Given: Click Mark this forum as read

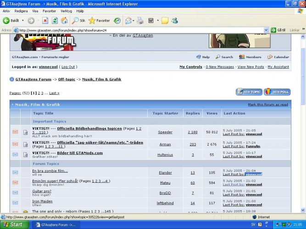Looking at the screenshot, I should [x=268, y=105].
